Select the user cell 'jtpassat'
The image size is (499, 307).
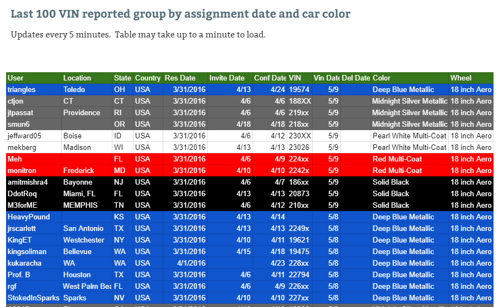[34, 112]
